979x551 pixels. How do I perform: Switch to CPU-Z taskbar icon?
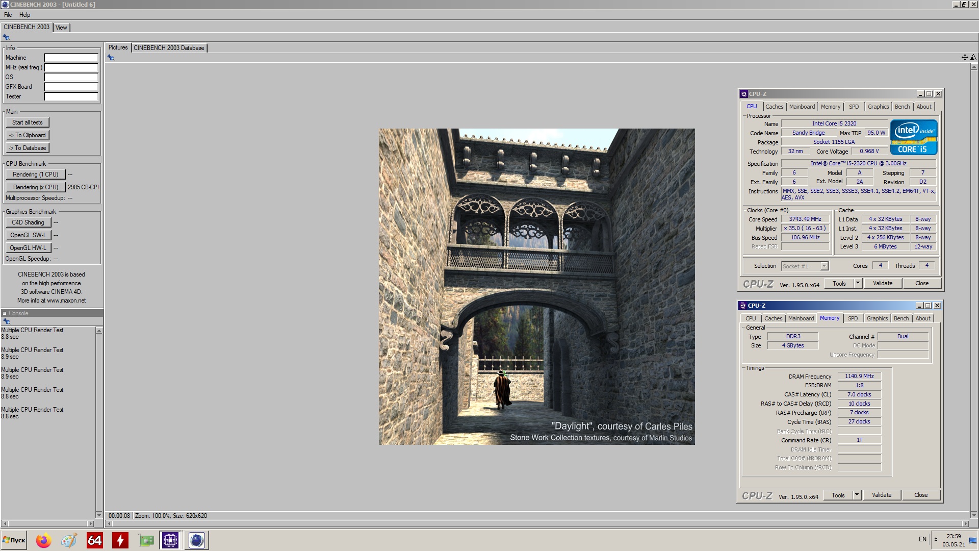(170, 540)
